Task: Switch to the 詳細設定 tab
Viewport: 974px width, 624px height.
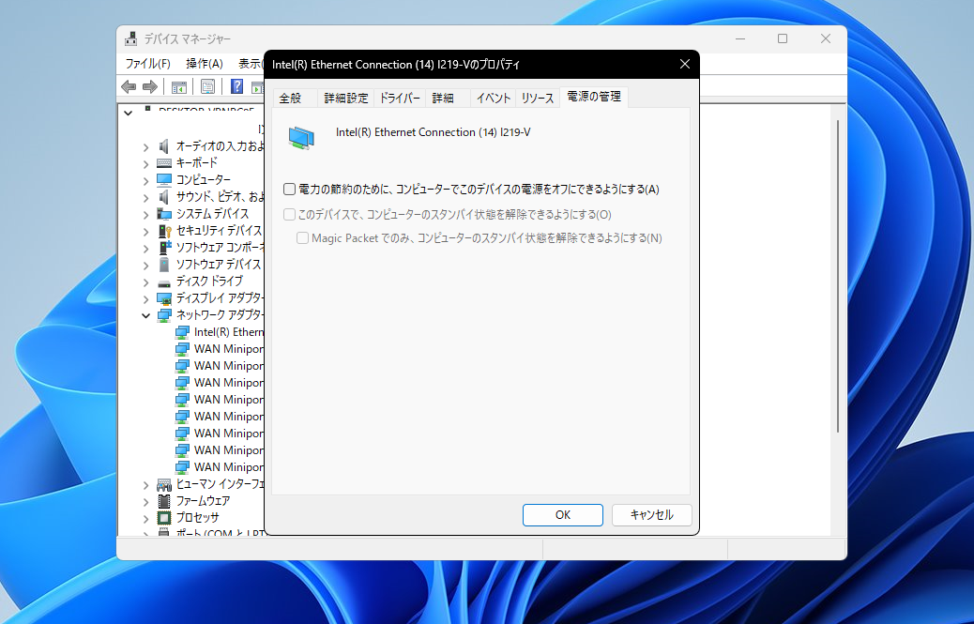Action: click(x=346, y=99)
